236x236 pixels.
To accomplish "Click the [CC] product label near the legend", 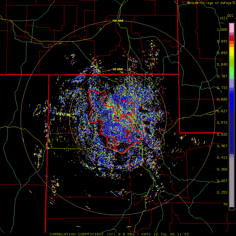I will point(224,18).
